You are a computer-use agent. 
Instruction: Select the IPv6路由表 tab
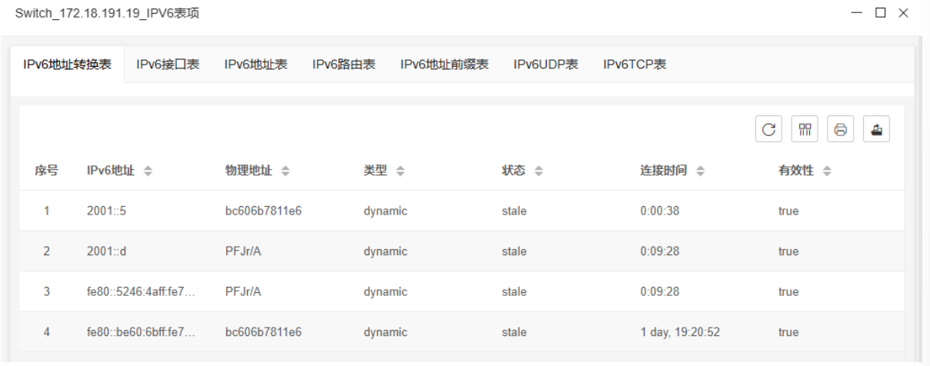coord(344,65)
